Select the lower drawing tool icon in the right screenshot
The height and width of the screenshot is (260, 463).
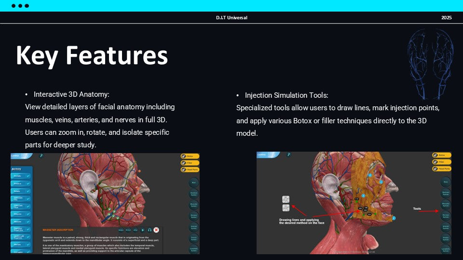pos(286,208)
